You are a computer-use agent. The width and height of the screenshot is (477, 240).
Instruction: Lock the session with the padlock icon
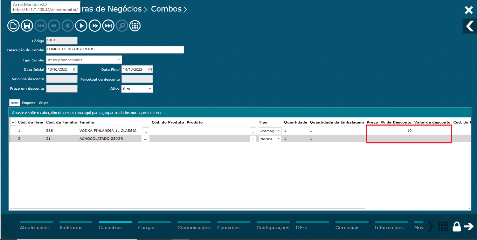(457, 226)
